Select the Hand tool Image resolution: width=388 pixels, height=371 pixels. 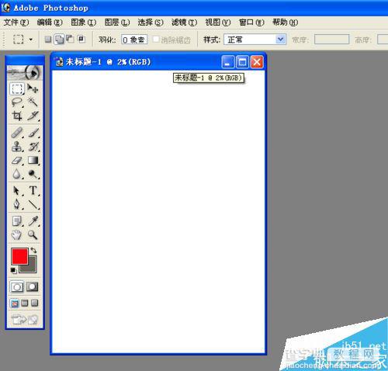pos(17,235)
